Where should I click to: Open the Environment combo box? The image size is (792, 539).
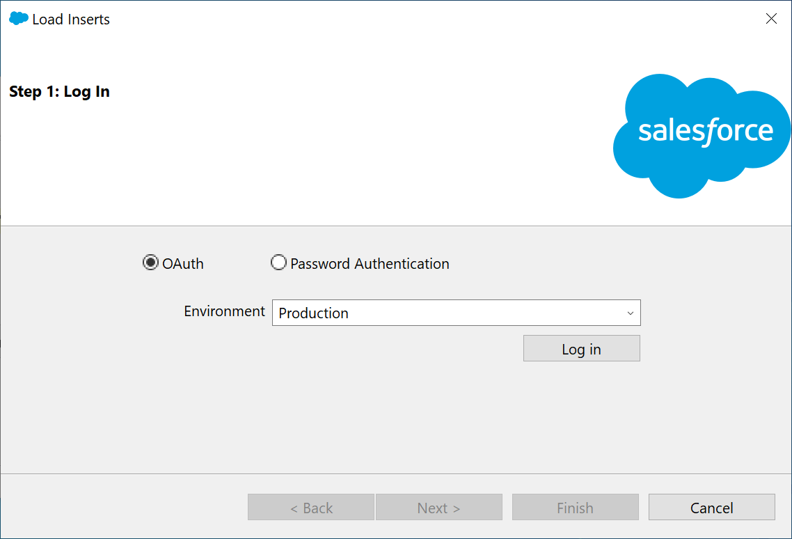(456, 313)
